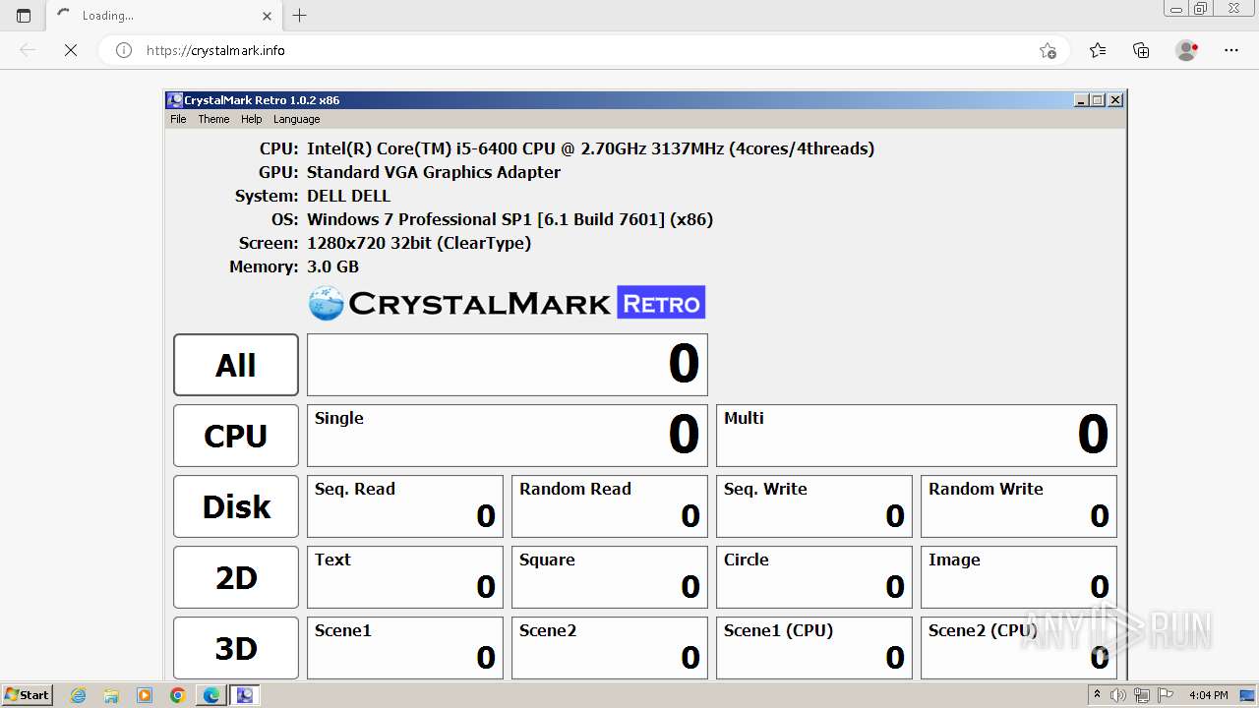Open the Help menu

pos(252,119)
